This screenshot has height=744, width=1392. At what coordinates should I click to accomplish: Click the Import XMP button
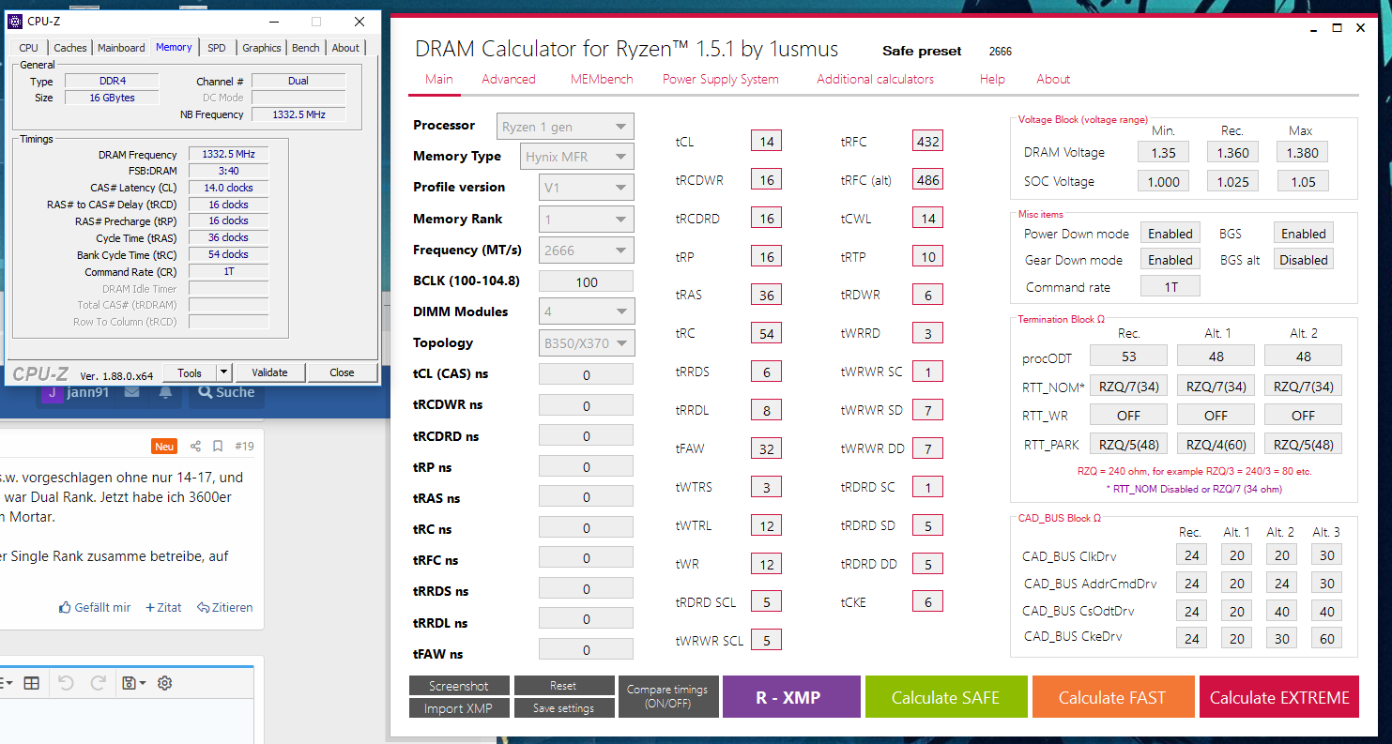tap(459, 708)
